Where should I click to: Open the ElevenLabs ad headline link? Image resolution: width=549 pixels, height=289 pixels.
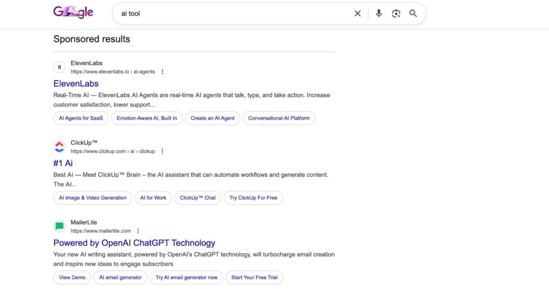(x=76, y=84)
